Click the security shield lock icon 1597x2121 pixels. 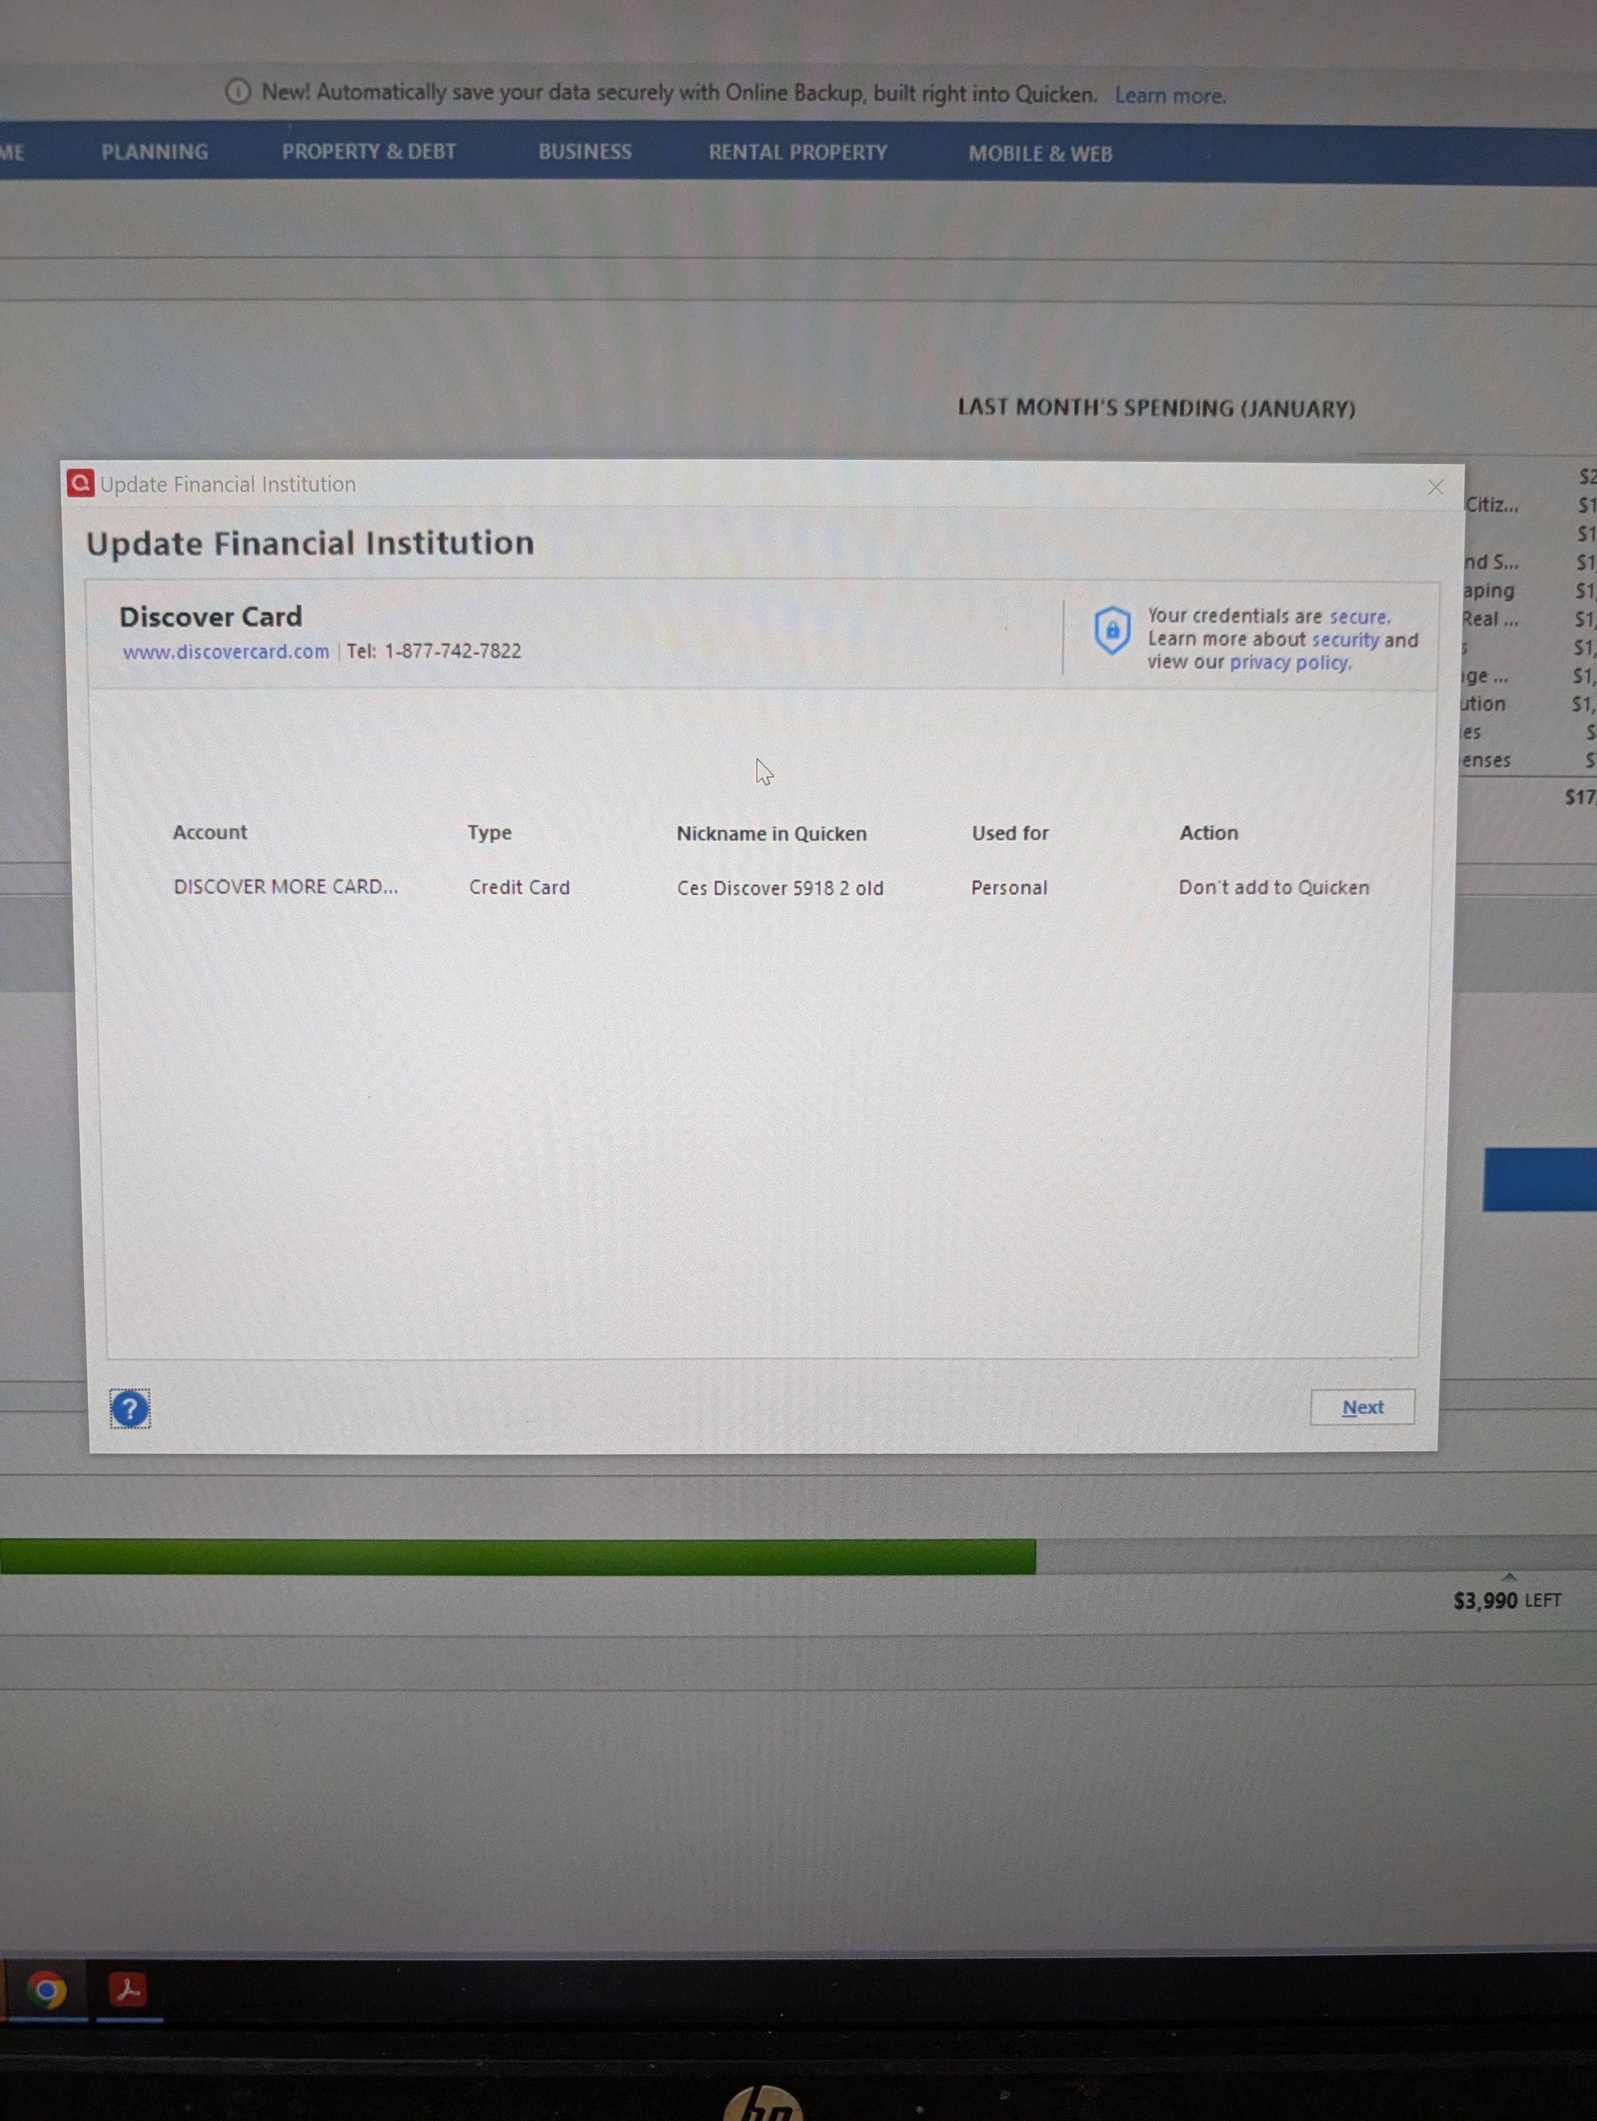tap(1111, 631)
